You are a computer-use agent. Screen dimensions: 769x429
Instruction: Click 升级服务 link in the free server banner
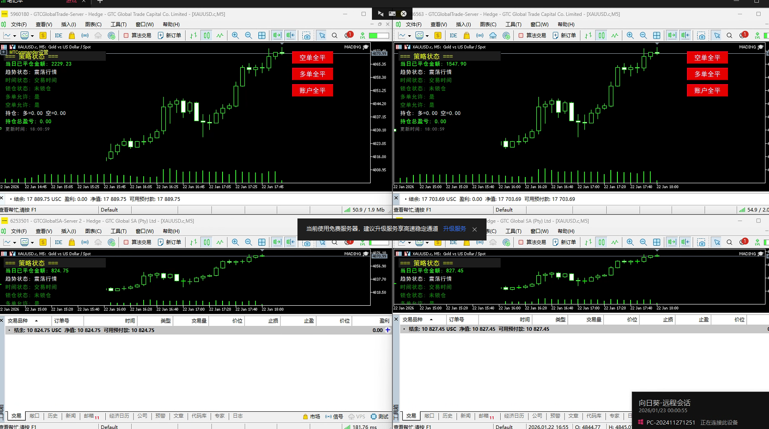(454, 229)
